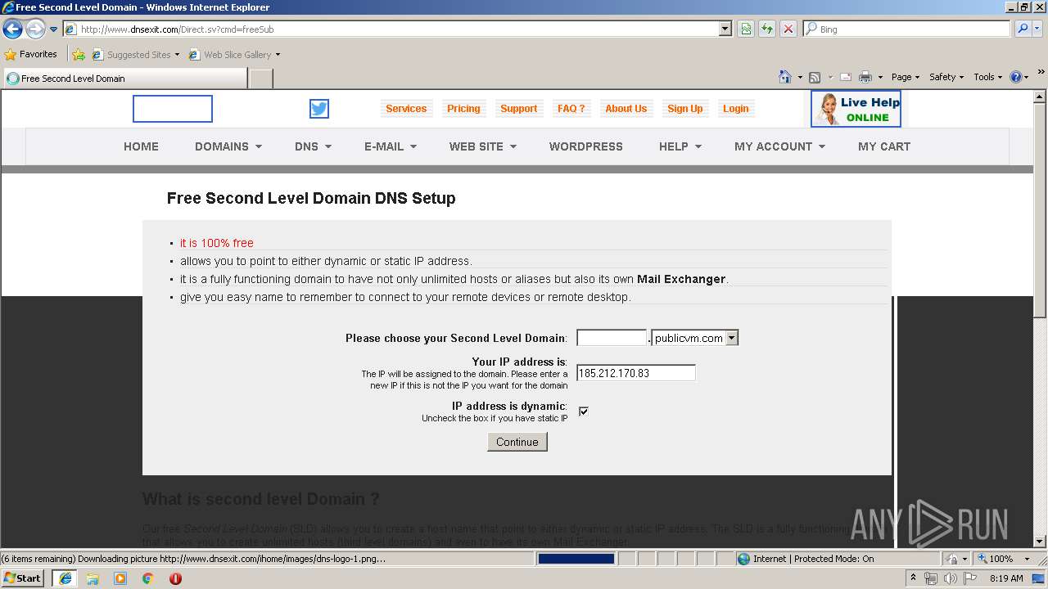Open the Live Help Online chat image

(856, 109)
